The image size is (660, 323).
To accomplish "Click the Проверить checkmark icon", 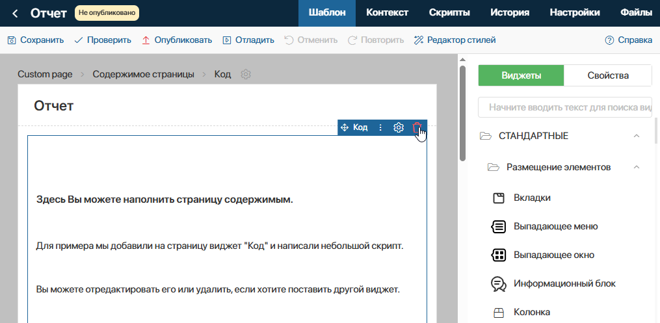I will (78, 40).
